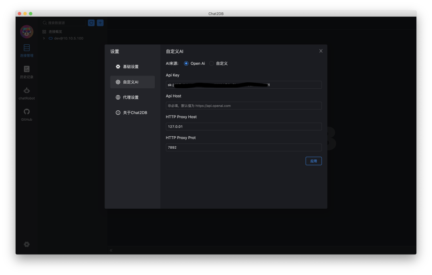Click the settings gear at sidebar bottom

[27, 244]
